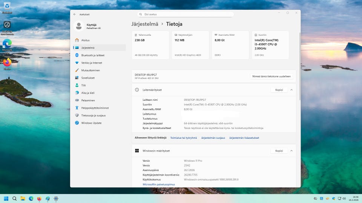Viewport: 362px width, 203px height.
Task: Go to Tilit account settings
Action: click(x=83, y=85)
